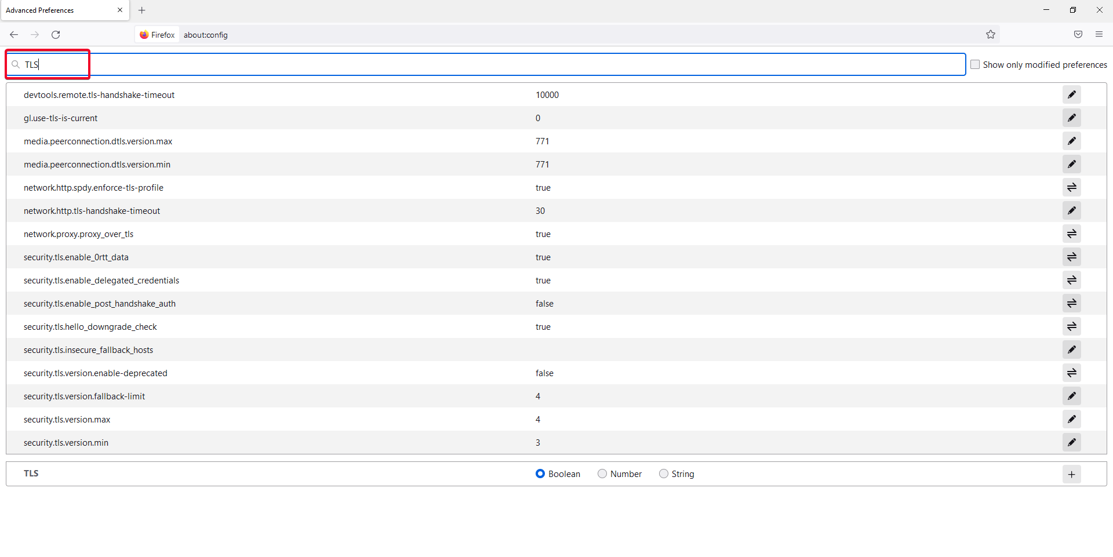Open editor for network.http.tls-handshake-timeout
Image resolution: width=1113 pixels, height=557 pixels.
tap(1071, 210)
